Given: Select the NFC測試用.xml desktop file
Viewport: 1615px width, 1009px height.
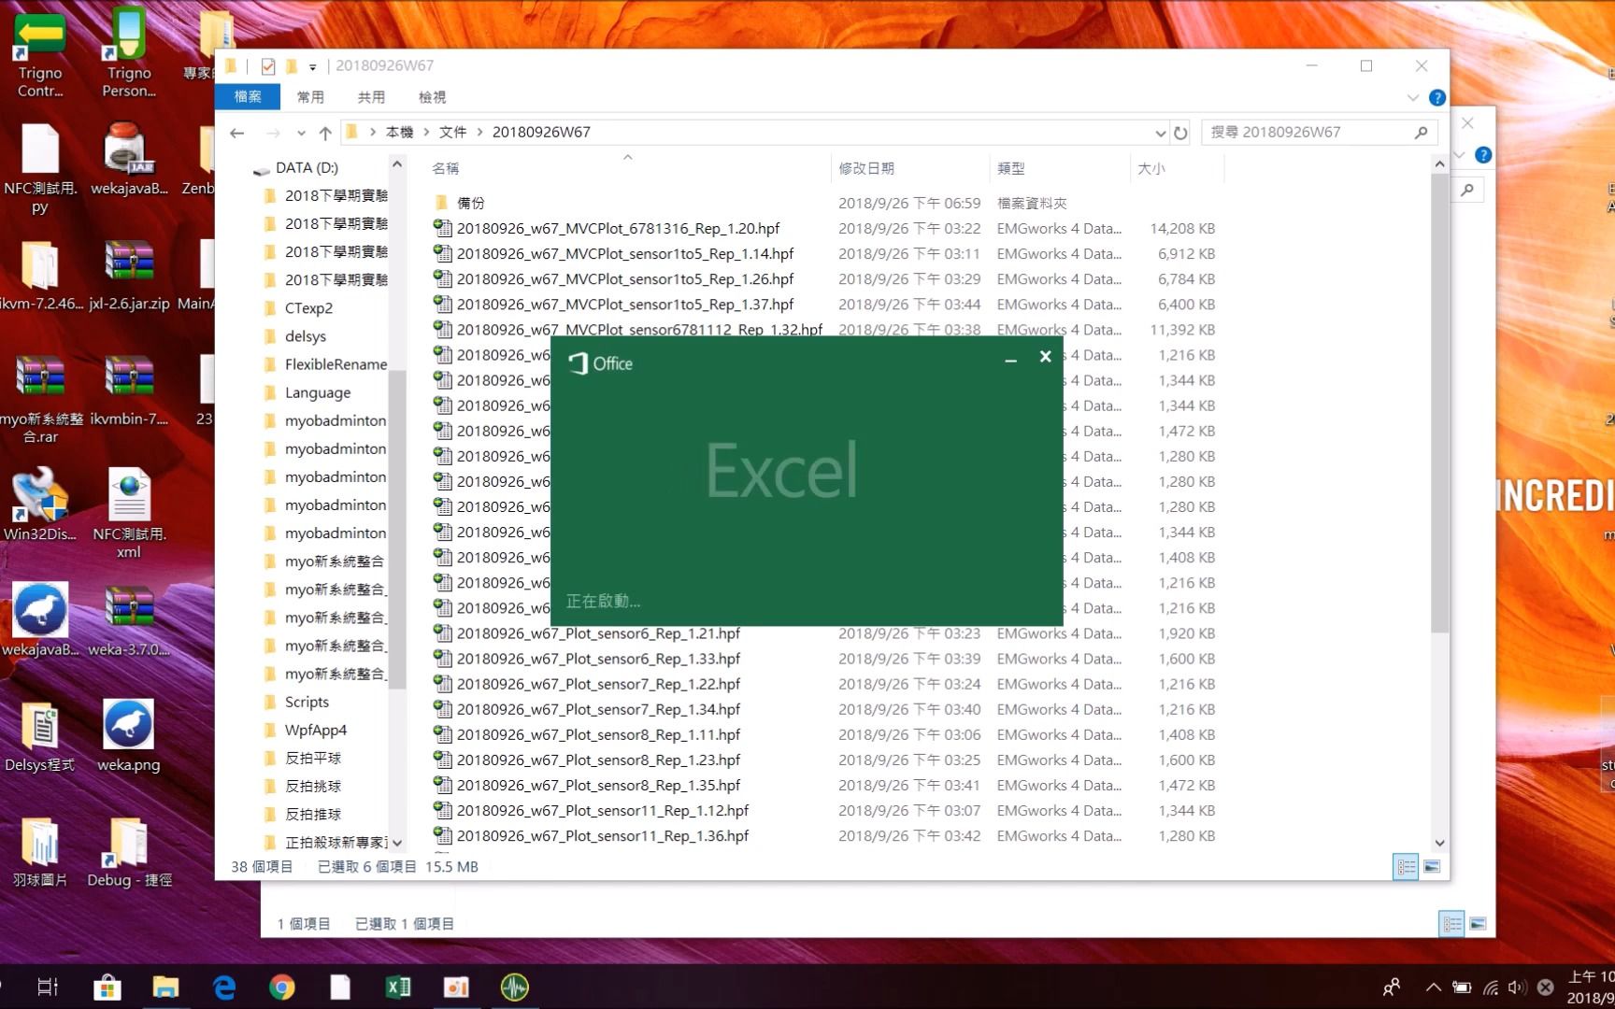Looking at the screenshot, I should pyautogui.click(x=129, y=512).
